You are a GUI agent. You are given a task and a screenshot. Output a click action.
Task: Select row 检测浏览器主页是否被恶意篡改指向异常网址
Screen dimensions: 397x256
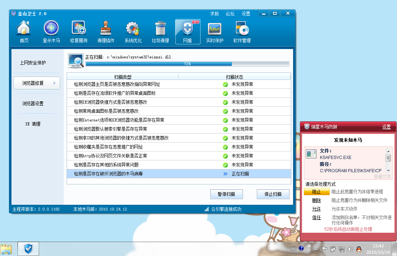click(x=179, y=84)
